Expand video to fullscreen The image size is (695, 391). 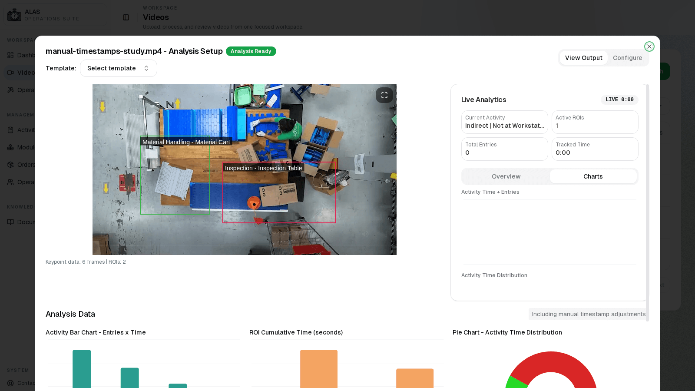pyautogui.click(x=384, y=95)
